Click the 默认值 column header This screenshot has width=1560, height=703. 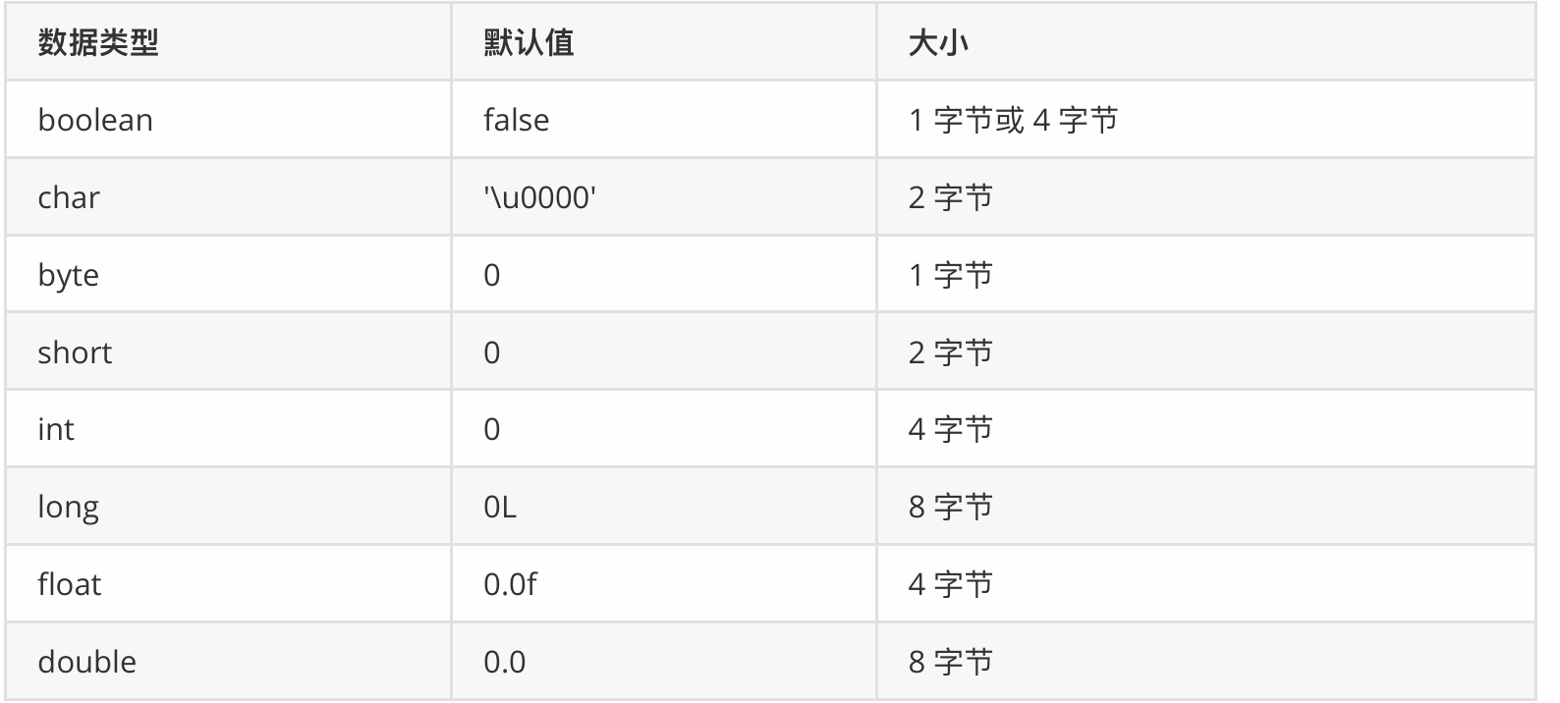(529, 43)
